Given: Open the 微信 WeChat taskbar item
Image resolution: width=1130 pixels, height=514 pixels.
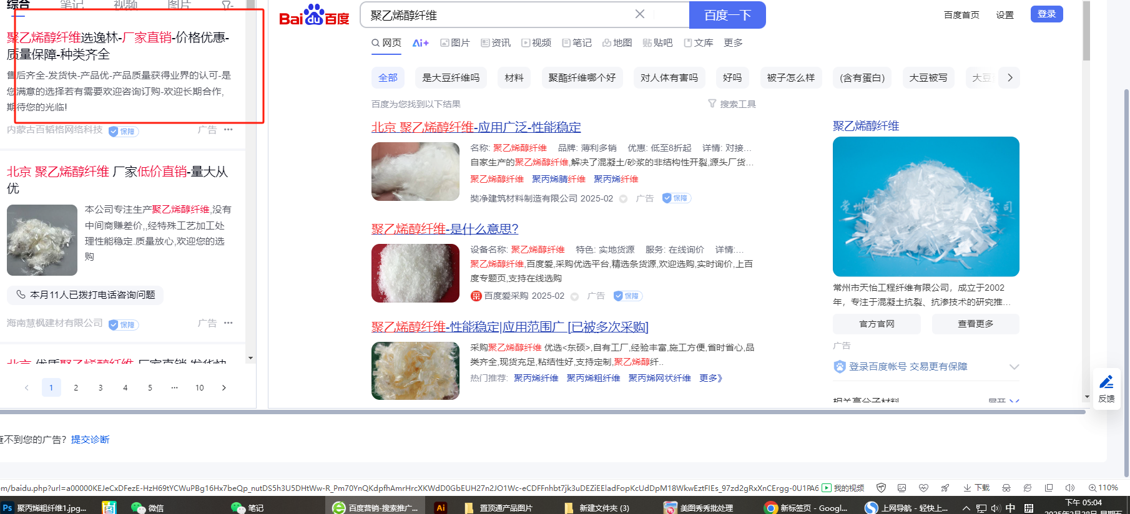Looking at the screenshot, I should [x=148, y=508].
